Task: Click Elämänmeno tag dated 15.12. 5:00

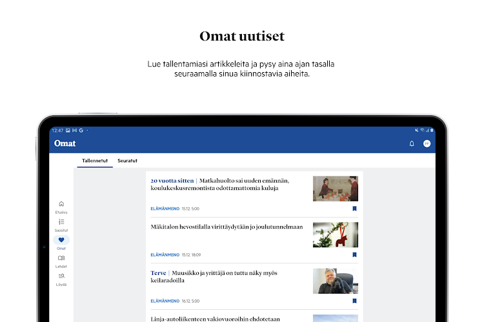Action: pyautogui.click(x=165, y=209)
